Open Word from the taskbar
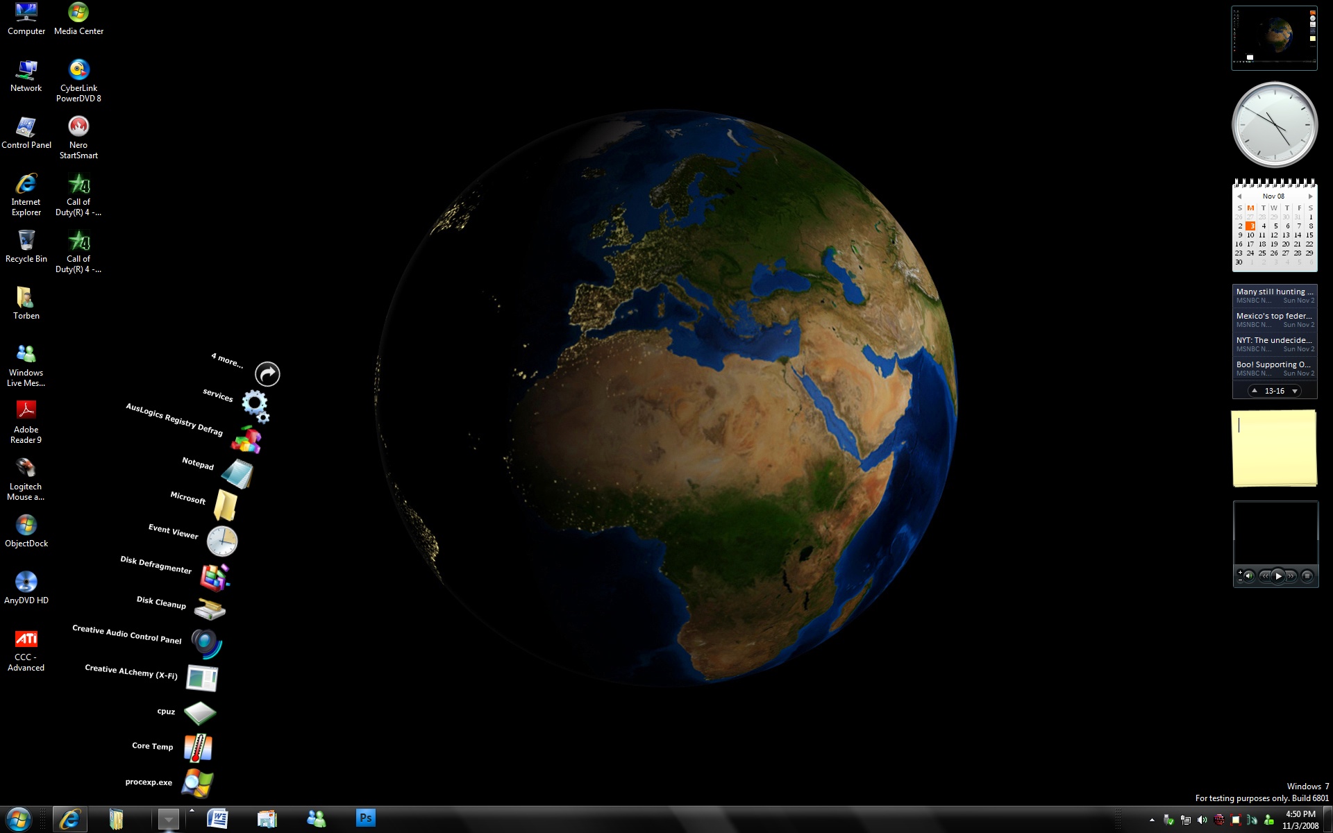1333x833 pixels. tap(217, 819)
